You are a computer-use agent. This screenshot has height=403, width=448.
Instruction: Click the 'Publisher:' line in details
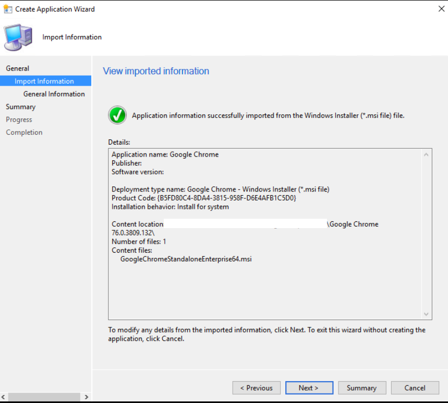127,163
